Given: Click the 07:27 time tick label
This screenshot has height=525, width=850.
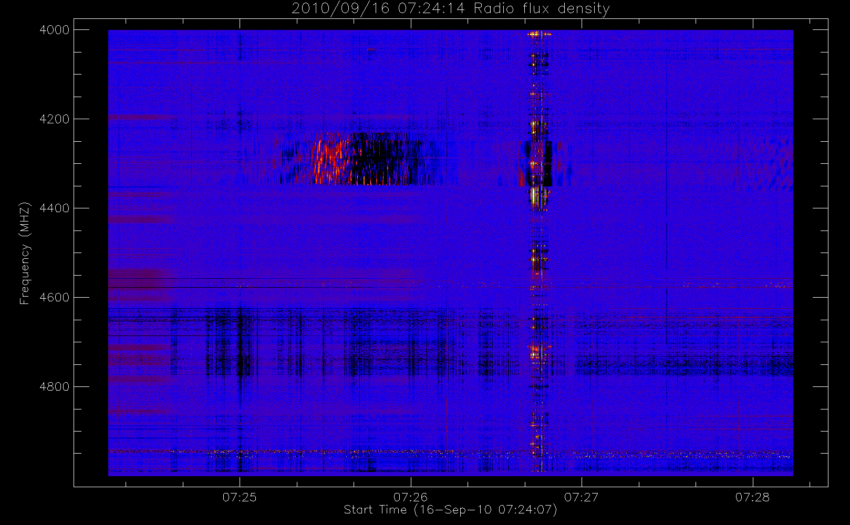Looking at the screenshot, I should coord(581,497).
